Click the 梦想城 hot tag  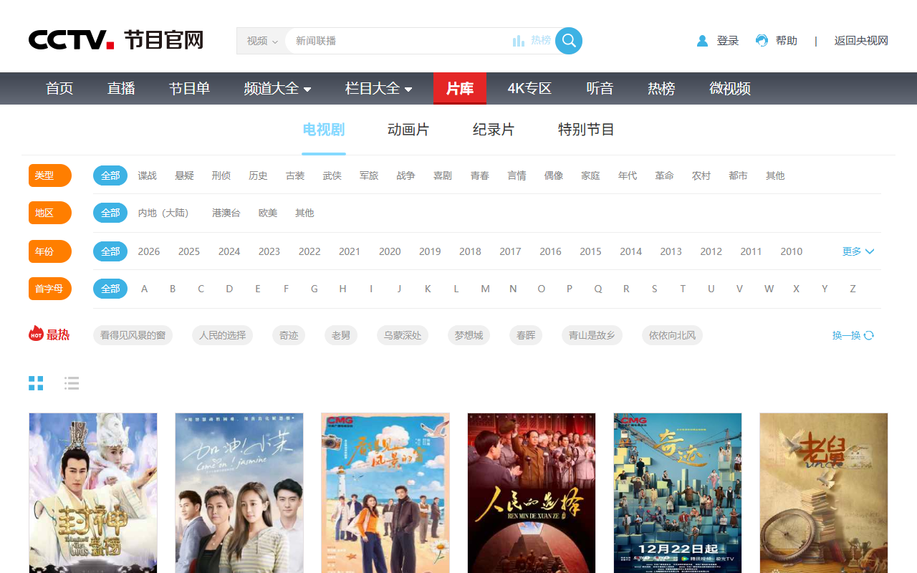coord(469,335)
